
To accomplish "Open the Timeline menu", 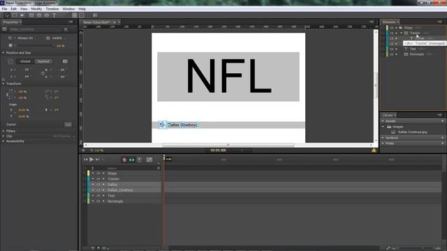I will pos(52,9).
